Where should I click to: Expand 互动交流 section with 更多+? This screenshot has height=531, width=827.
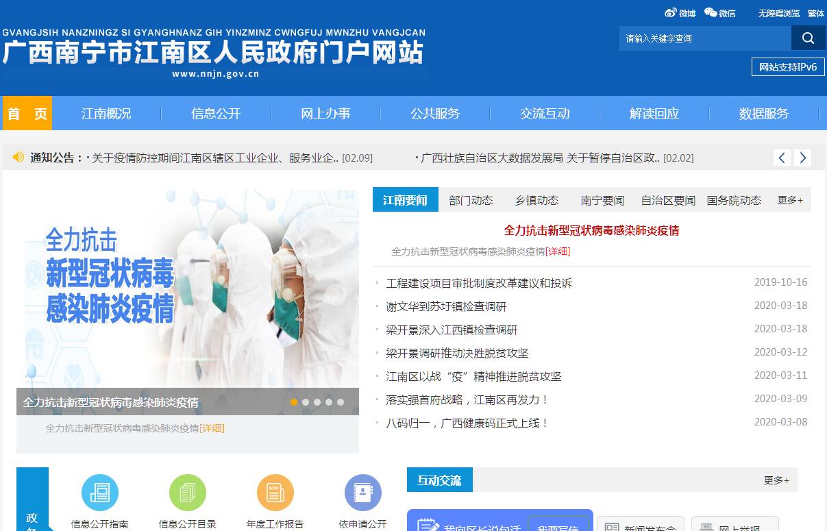point(776,480)
